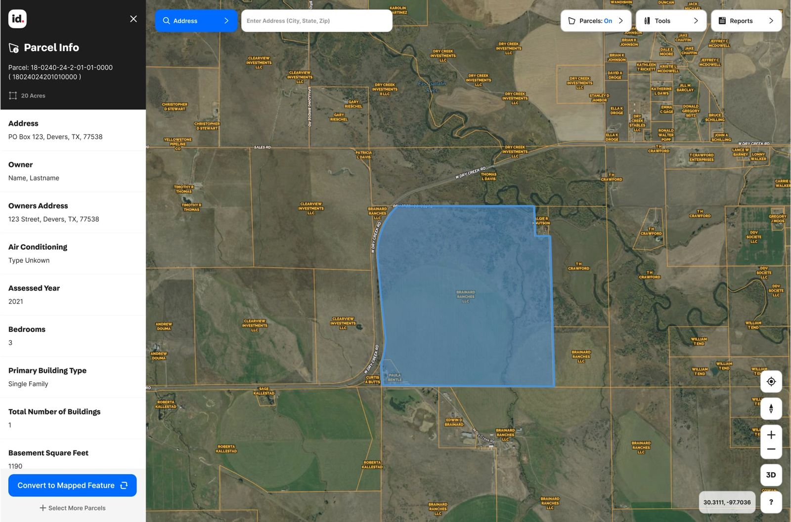This screenshot has height=522, width=791.
Task: Click the coordinates readout 30.3111, -97.7036
Action: click(x=726, y=502)
